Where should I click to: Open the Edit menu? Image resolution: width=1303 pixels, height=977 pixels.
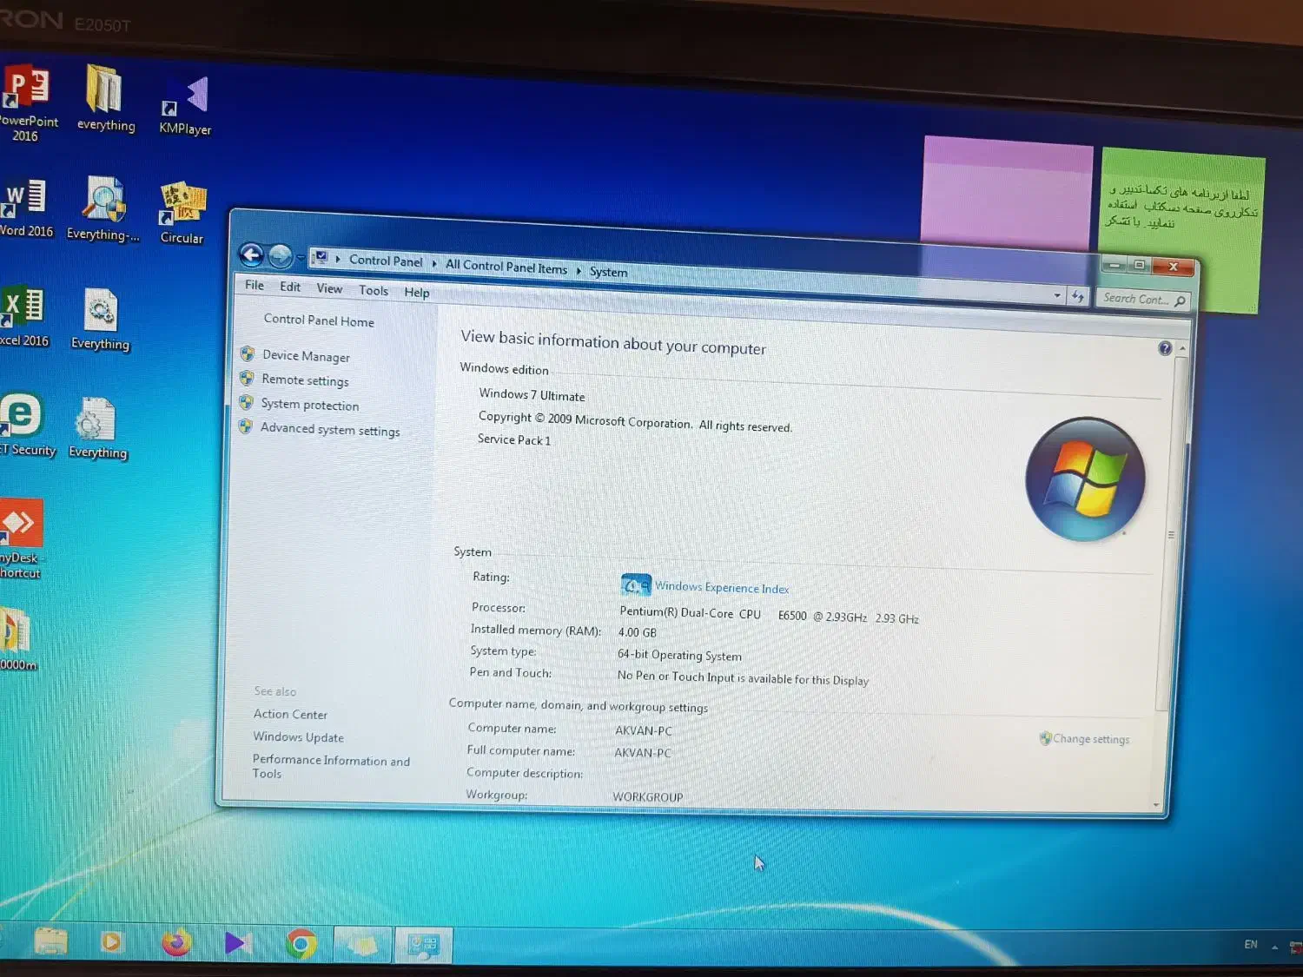coord(290,287)
